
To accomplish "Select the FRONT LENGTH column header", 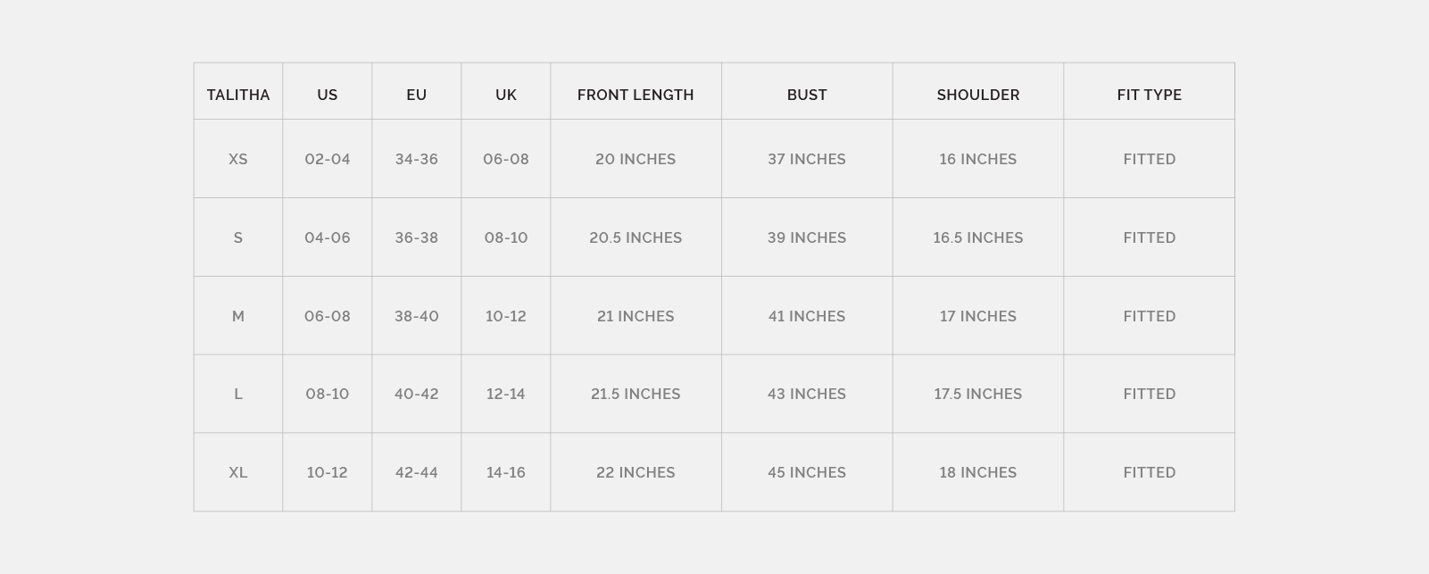I will point(636,95).
